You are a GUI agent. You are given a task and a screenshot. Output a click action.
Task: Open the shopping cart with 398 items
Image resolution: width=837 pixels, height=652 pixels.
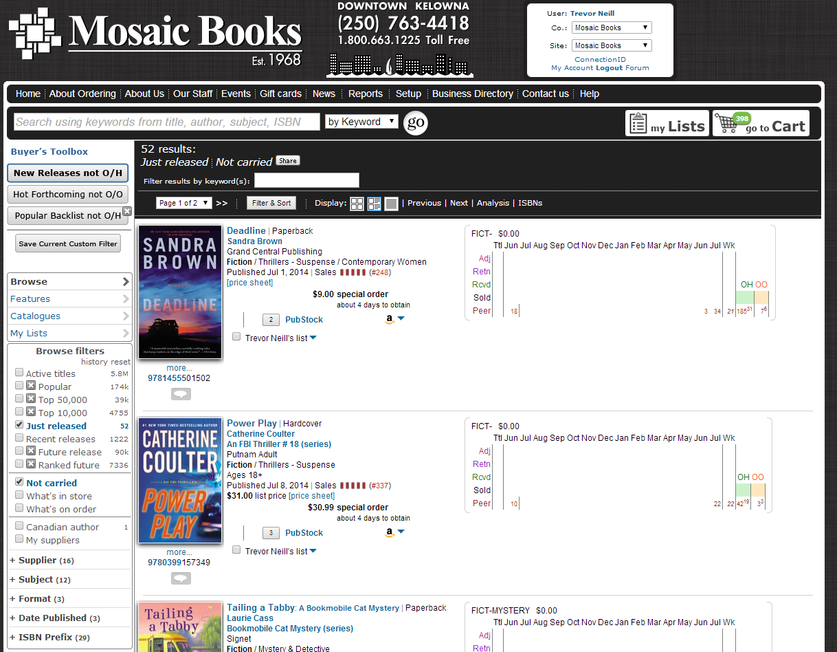tap(761, 124)
